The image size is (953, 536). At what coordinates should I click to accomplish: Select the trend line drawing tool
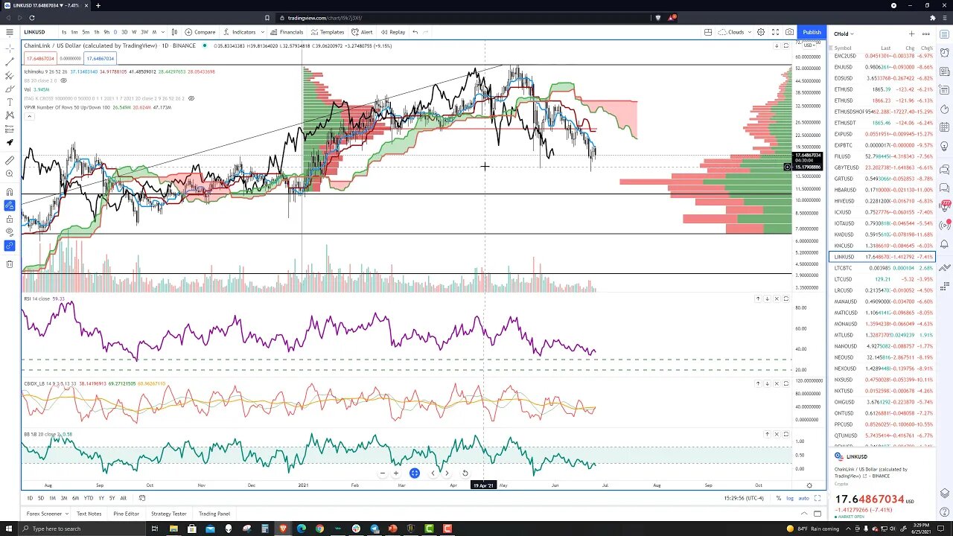pyautogui.click(x=10, y=62)
